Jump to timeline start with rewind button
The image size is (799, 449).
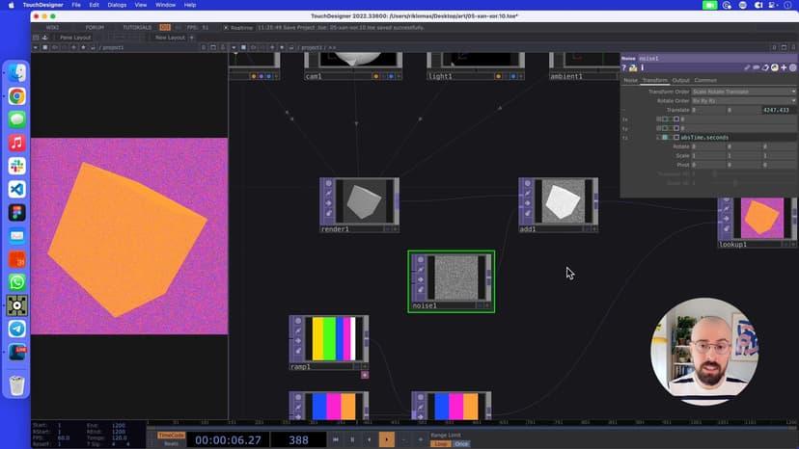tap(335, 439)
